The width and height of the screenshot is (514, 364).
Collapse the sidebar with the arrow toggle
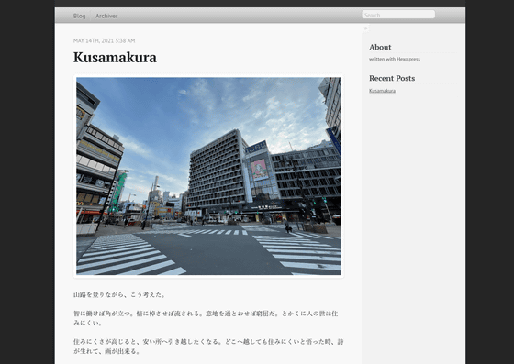coord(366,28)
